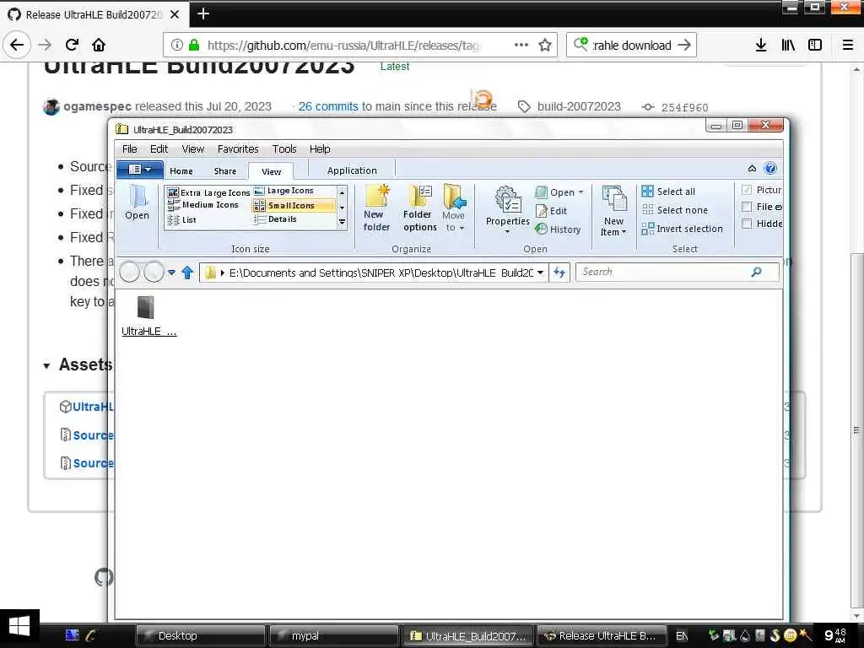Open the Tools menu
Screen dimensions: 864x648
tap(284, 148)
